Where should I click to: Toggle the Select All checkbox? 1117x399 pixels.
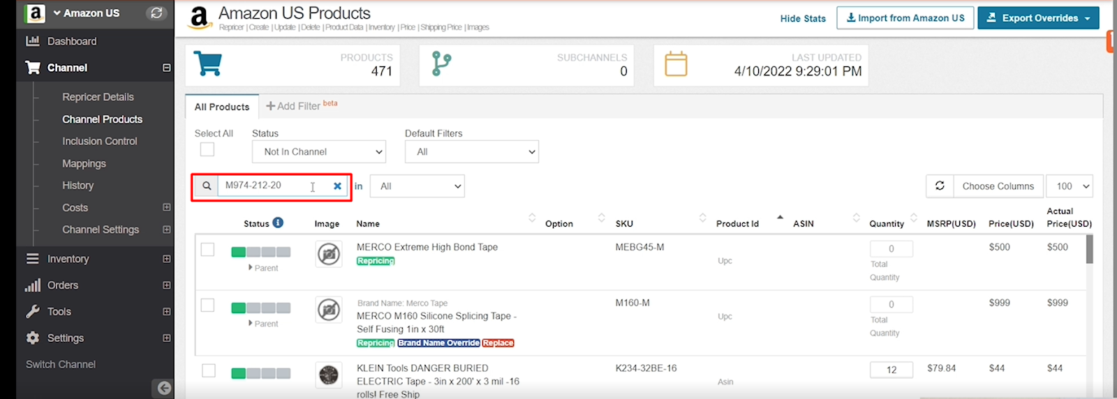click(x=207, y=149)
